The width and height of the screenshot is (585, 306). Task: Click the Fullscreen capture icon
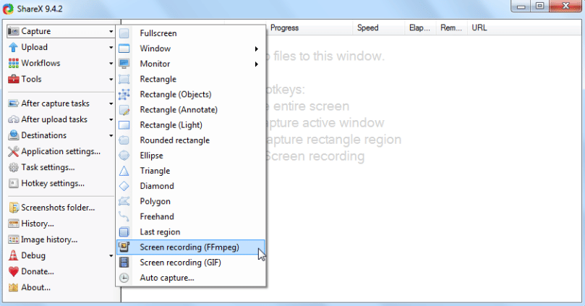point(124,33)
